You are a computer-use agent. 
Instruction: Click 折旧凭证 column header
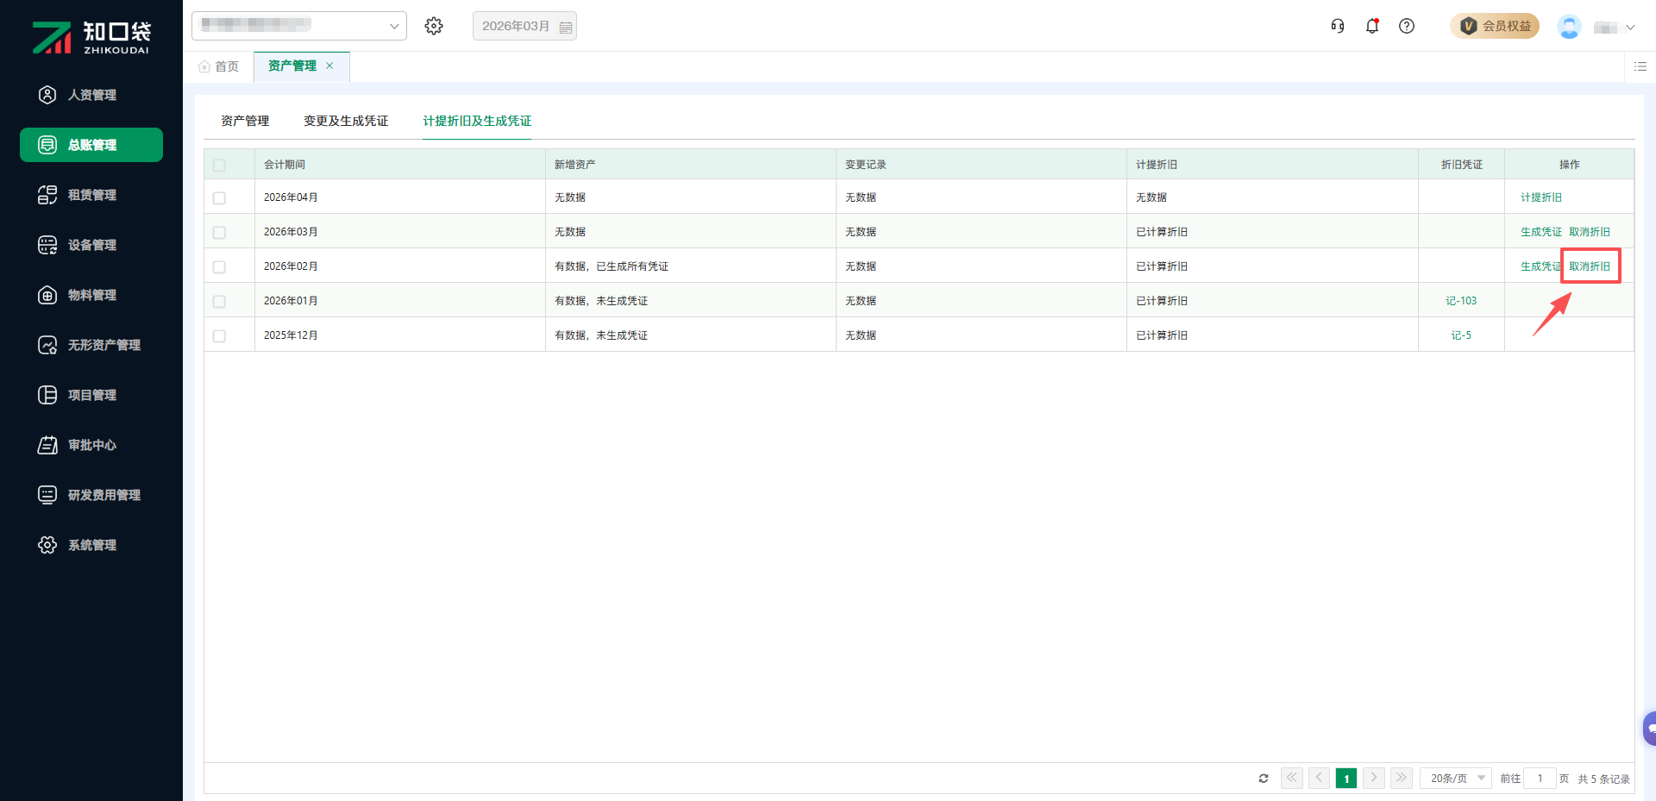point(1462,165)
